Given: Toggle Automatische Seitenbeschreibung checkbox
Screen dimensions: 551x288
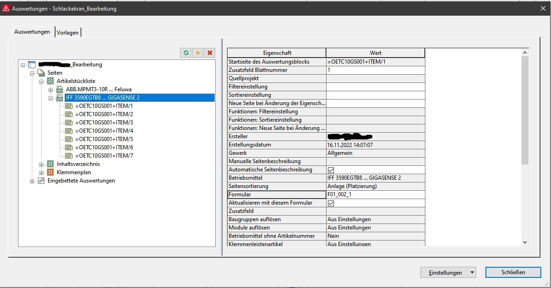Looking at the screenshot, I should point(331,170).
